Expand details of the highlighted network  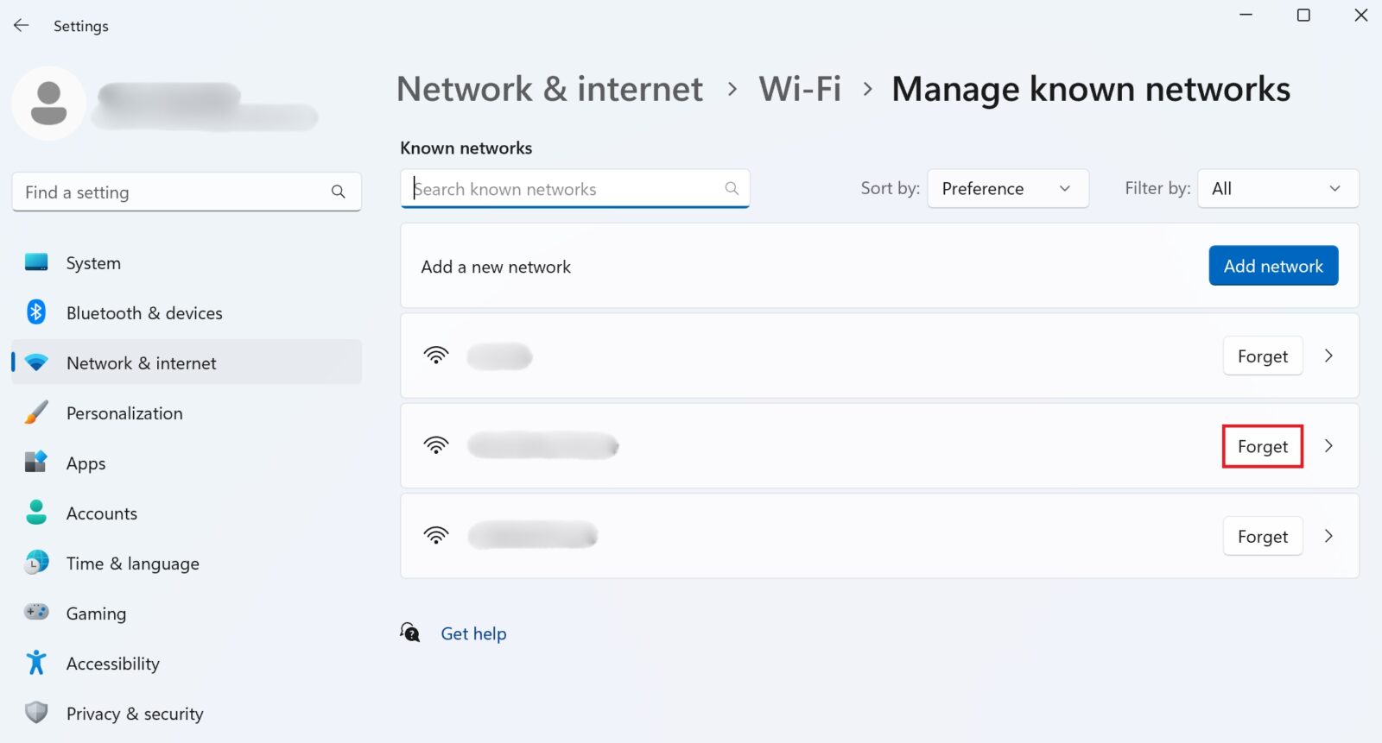point(1328,446)
